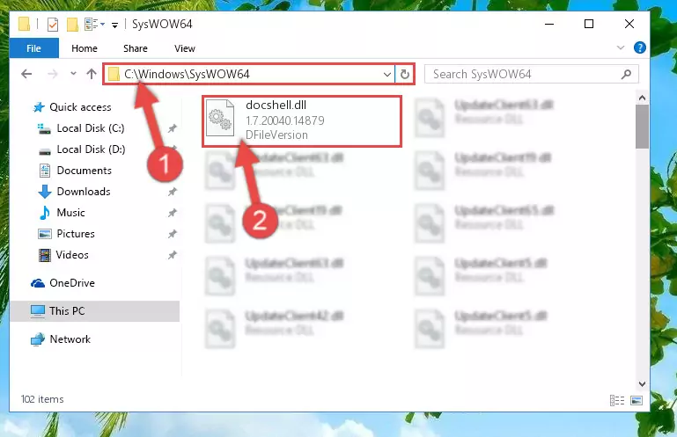The width and height of the screenshot is (677, 437).
Task: Switch to Details view icon in status bar
Action: point(617,400)
